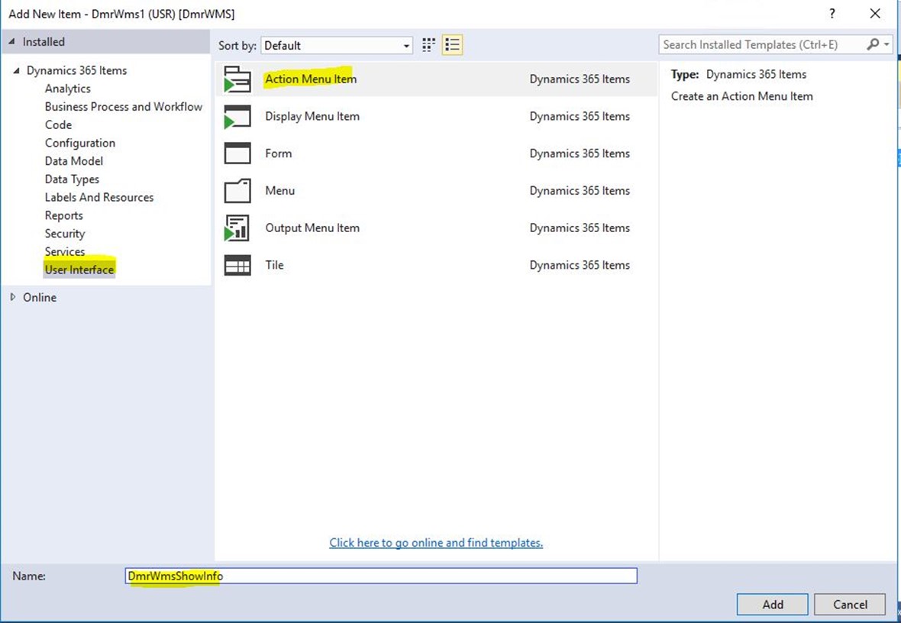Go to the Services category

point(65,252)
